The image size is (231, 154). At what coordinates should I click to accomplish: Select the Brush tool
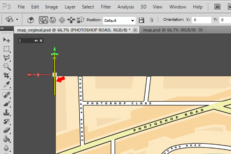coord(7,104)
